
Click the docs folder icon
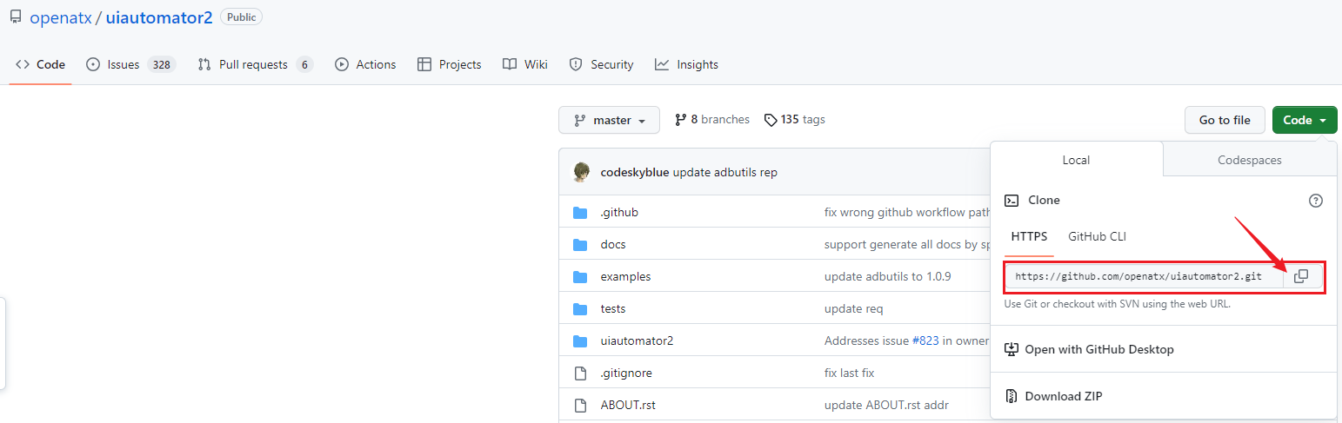tap(581, 244)
